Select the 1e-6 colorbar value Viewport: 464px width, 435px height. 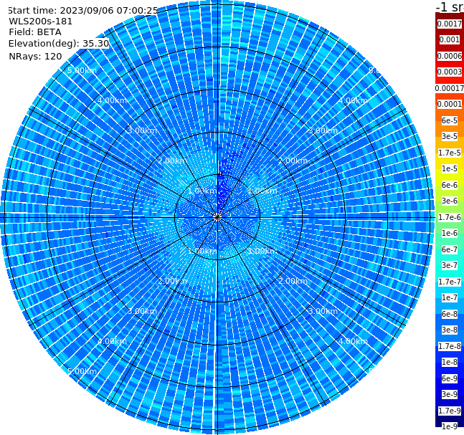click(x=450, y=233)
